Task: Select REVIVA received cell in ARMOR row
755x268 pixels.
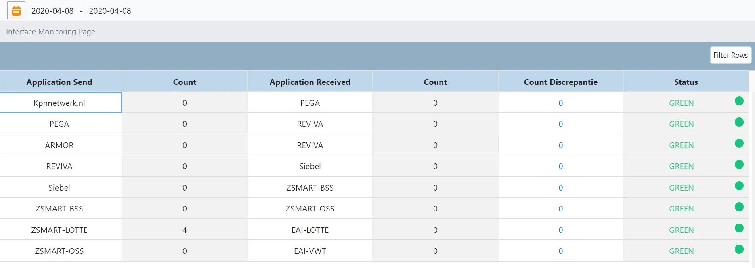Action: tap(310, 145)
